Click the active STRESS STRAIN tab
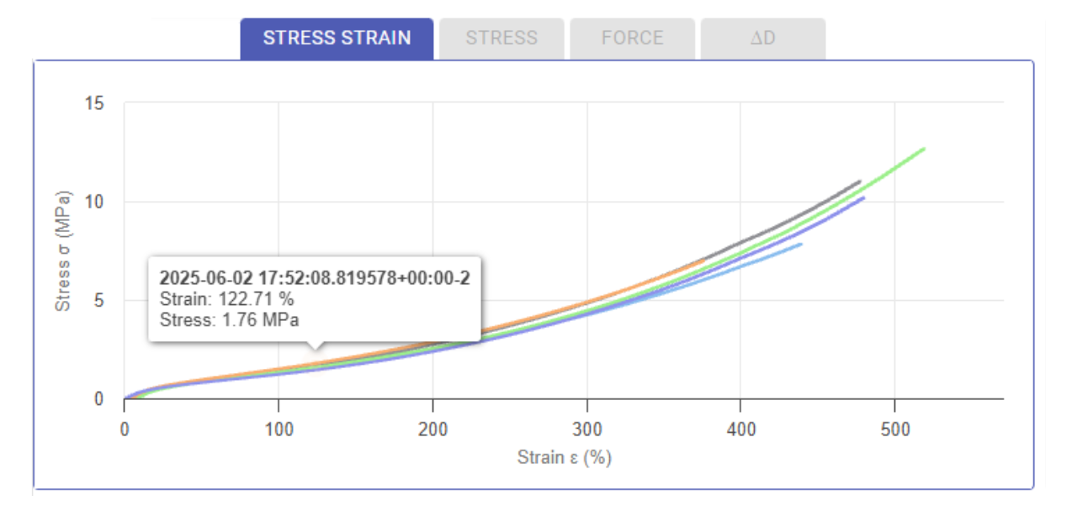 337,39
